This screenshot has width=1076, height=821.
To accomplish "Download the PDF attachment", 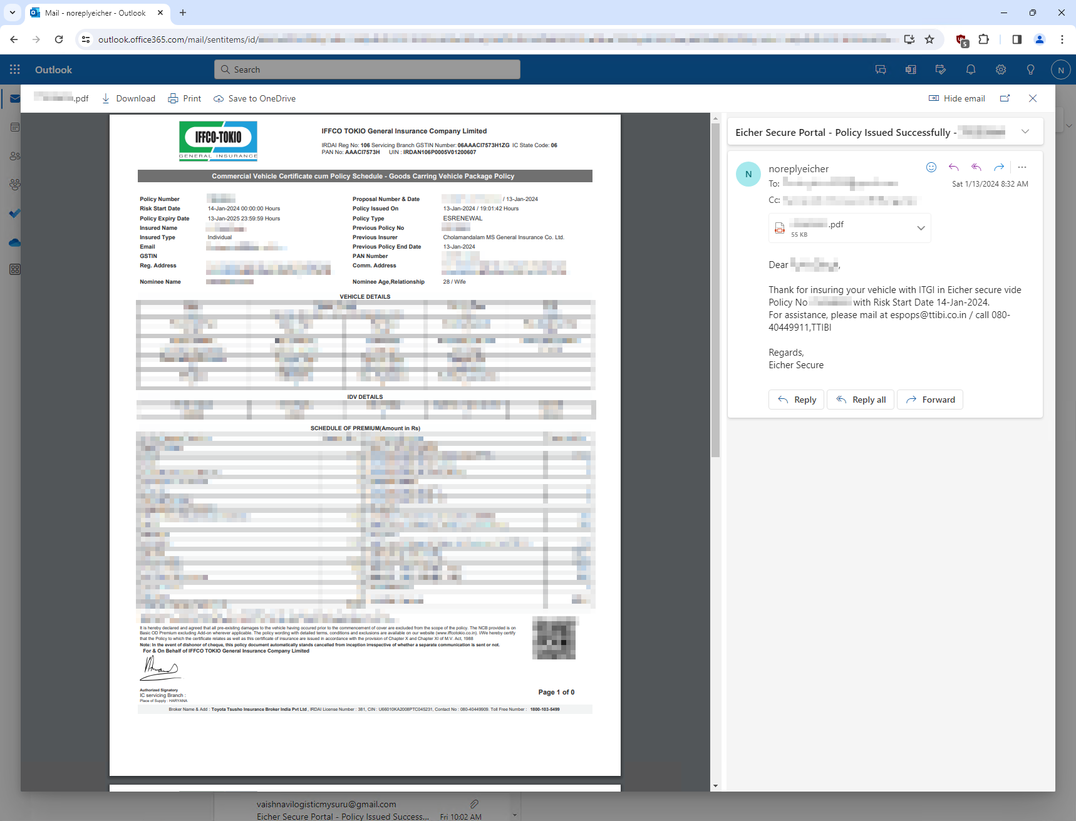I will [128, 98].
